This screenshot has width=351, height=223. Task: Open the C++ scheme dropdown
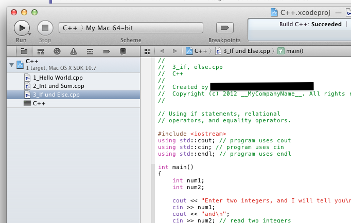(70, 28)
